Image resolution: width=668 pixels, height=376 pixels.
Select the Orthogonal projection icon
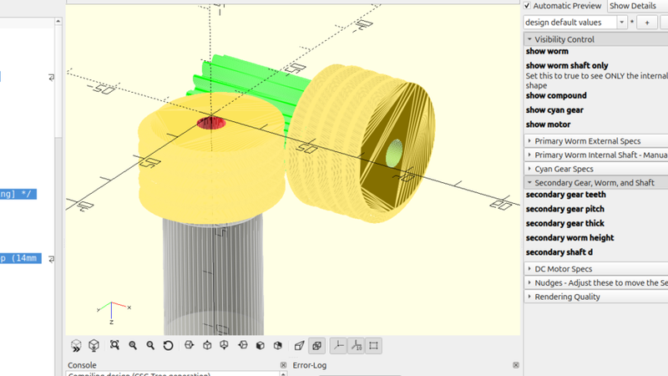(317, 345)
